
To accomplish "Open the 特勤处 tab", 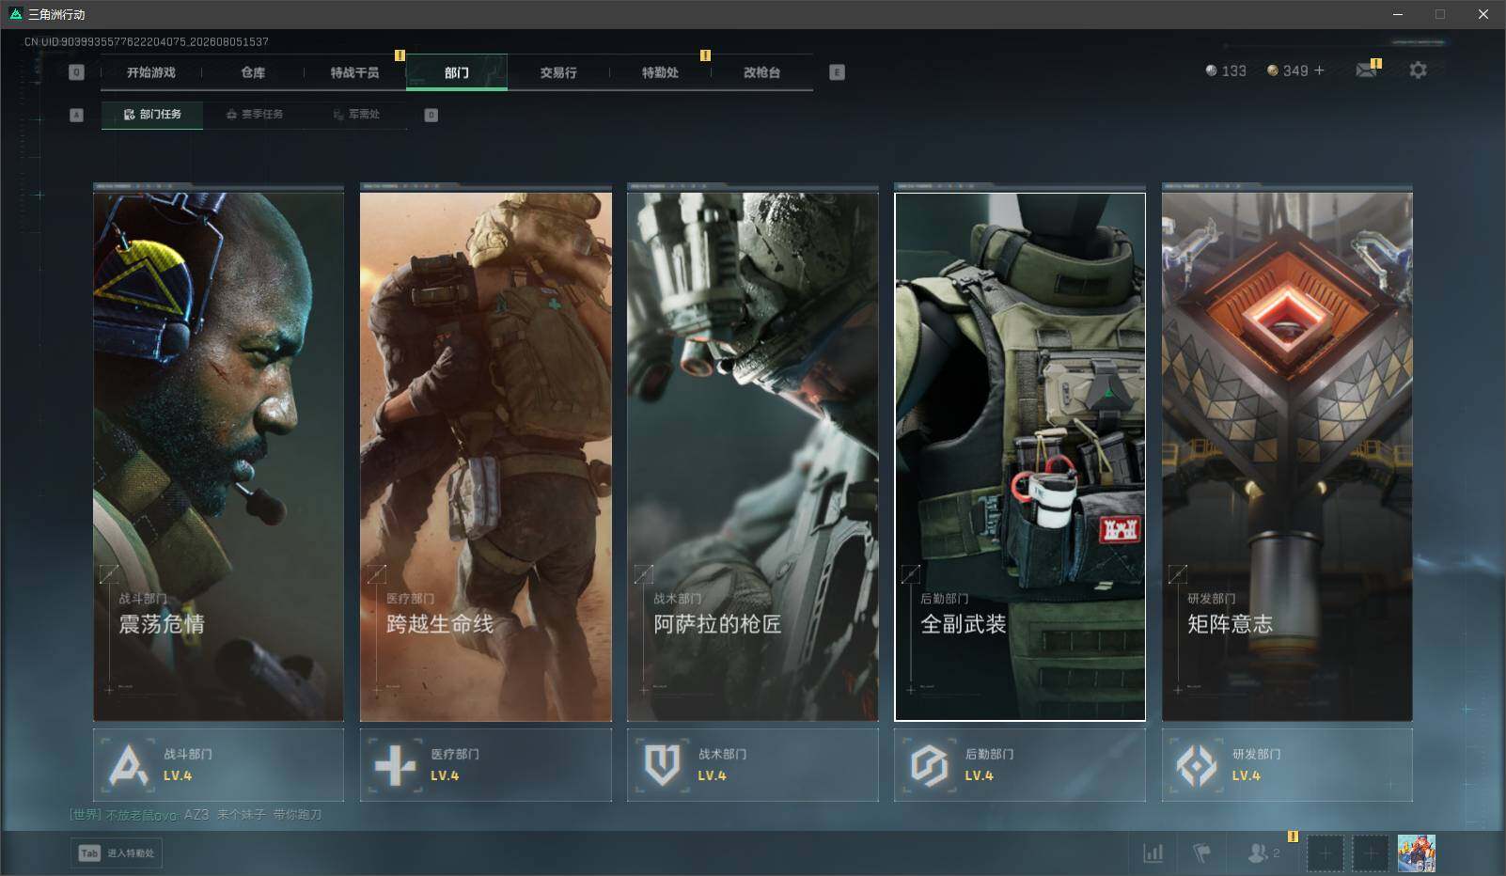I will coord(660,72).
